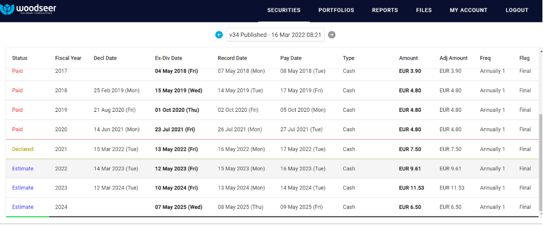Go to next version with grey arrow

point(332,35)
